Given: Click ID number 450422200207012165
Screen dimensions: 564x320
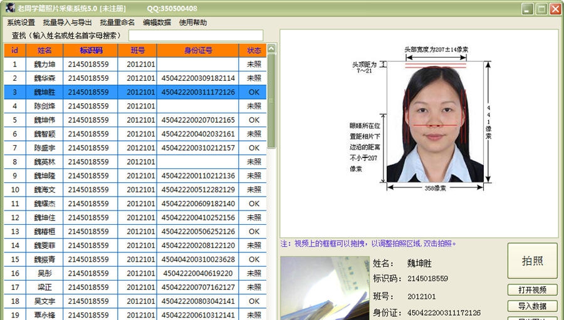Looking at the screenshot, I should pyautogui.click(x=198, y=120).
